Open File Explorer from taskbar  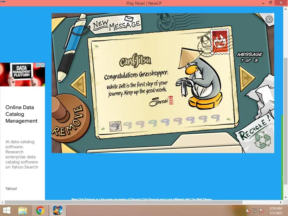point(22,210)
